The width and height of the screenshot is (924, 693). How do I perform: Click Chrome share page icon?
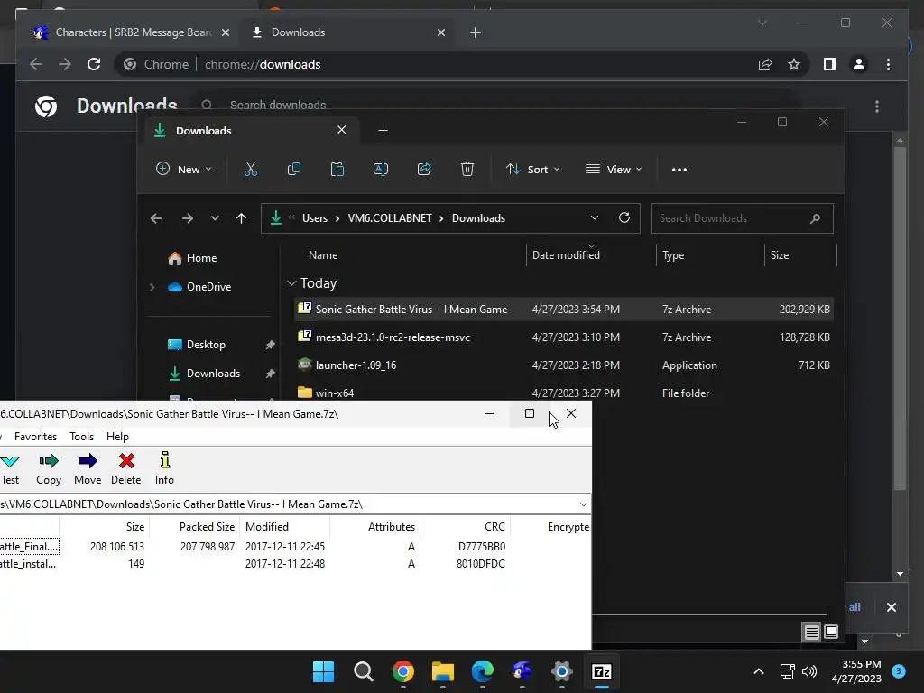pos(765,64)
